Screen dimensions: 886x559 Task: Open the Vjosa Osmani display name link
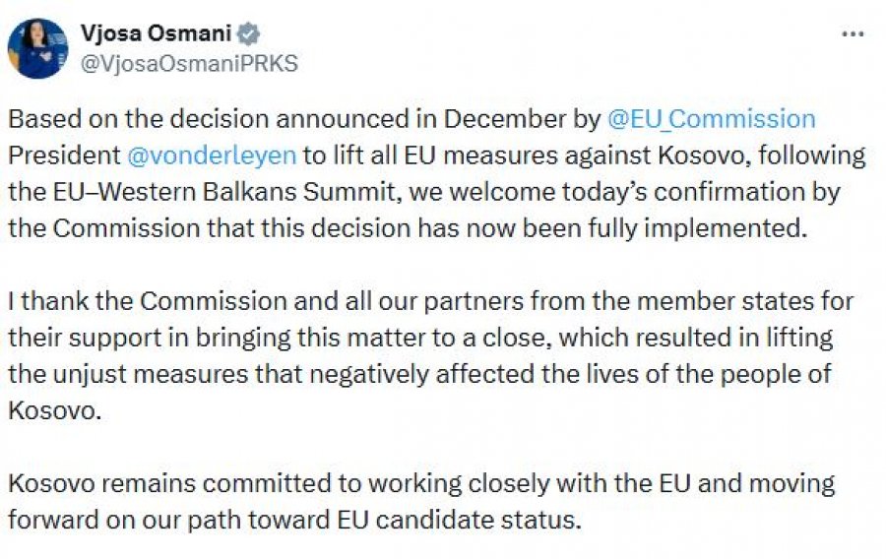[156, 34]
